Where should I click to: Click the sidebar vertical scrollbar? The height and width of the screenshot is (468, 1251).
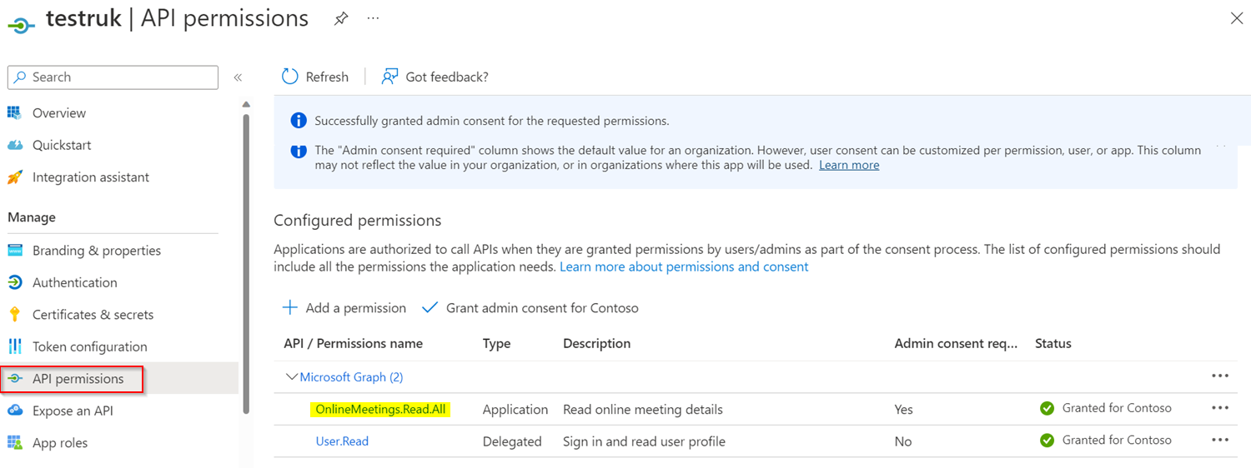pyautogui.click(x=246, y=263)
